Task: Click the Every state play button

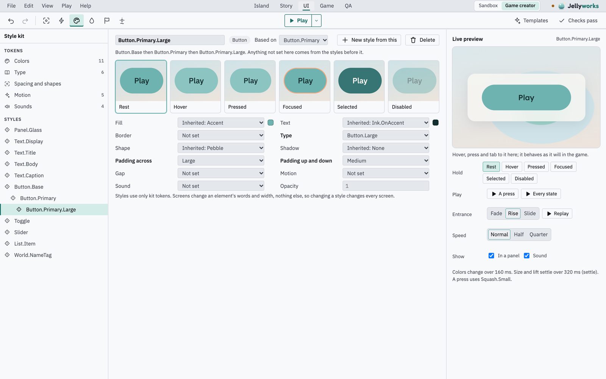Action: (541, 194)
